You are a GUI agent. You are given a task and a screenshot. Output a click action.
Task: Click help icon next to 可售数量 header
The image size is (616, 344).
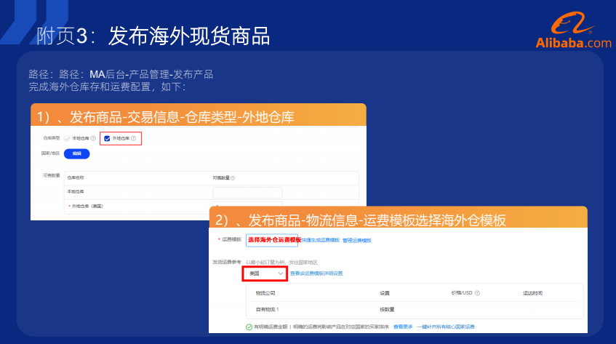(x=236, y=177)
